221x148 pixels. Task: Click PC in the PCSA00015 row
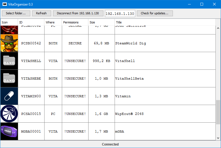click(53, 114)
